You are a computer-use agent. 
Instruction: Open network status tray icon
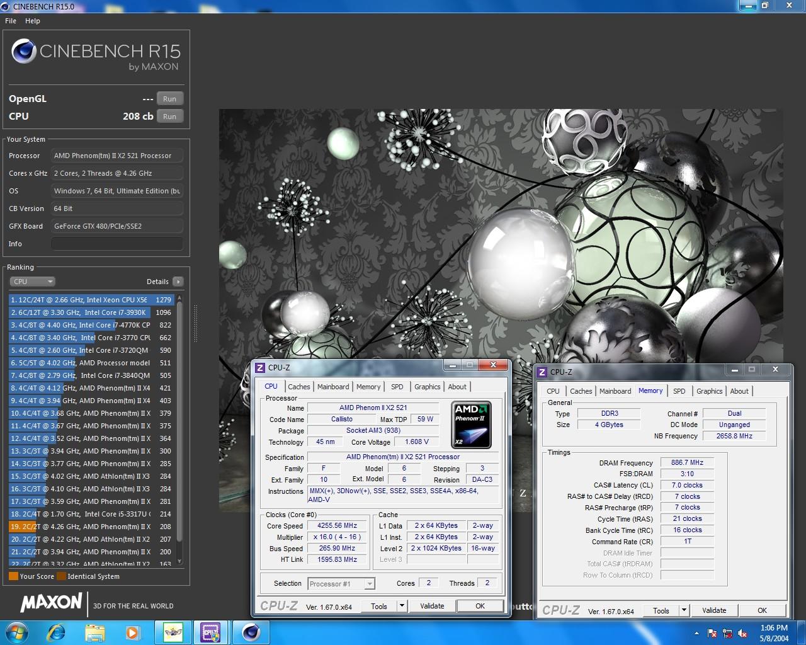coord(727,633)
